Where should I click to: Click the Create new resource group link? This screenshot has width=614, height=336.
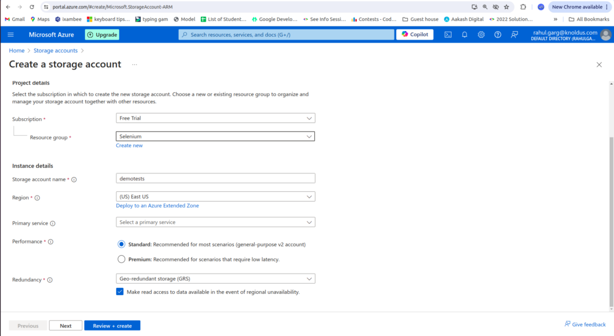(x=129, y=146)
